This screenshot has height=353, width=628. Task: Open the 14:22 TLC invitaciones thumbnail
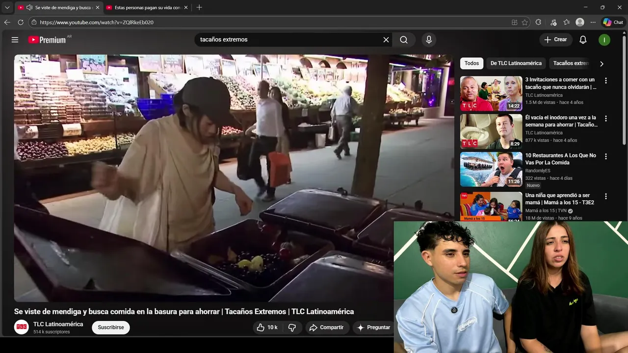491,94
